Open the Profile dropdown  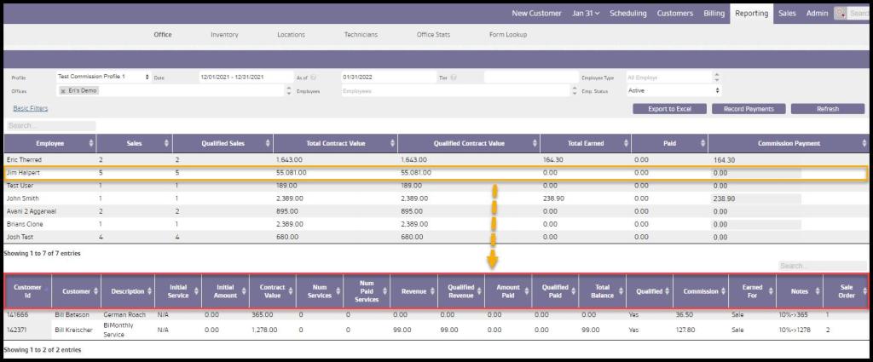[x=102, y=78]
